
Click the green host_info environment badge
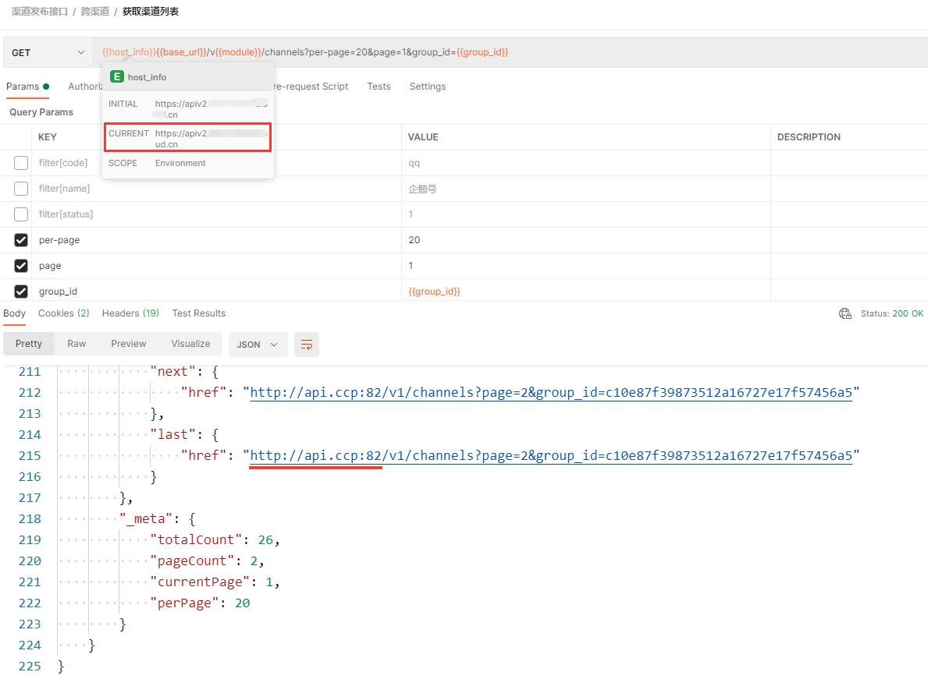coord(116,77)
